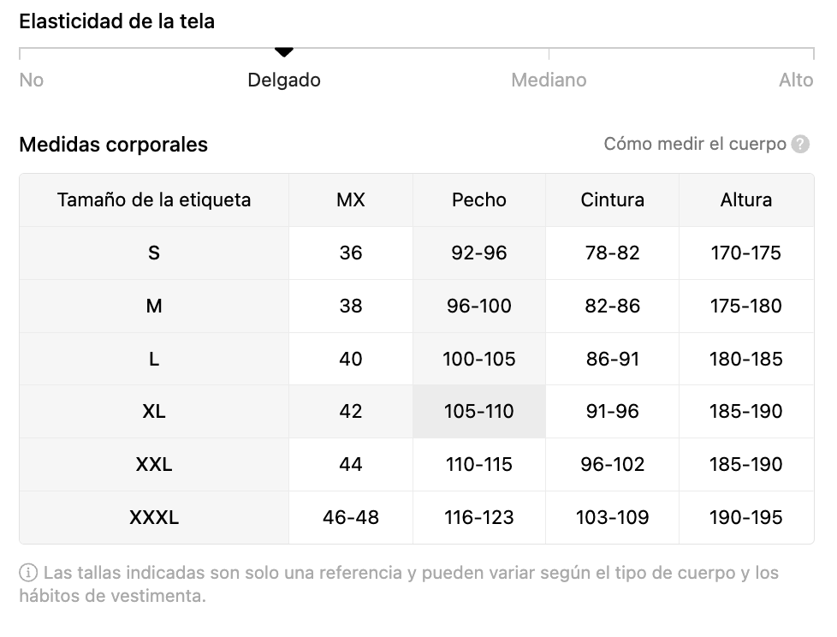Click the Pecho column header
The width and height of the screenshot is (837, 637).
(x=478, y=199)
